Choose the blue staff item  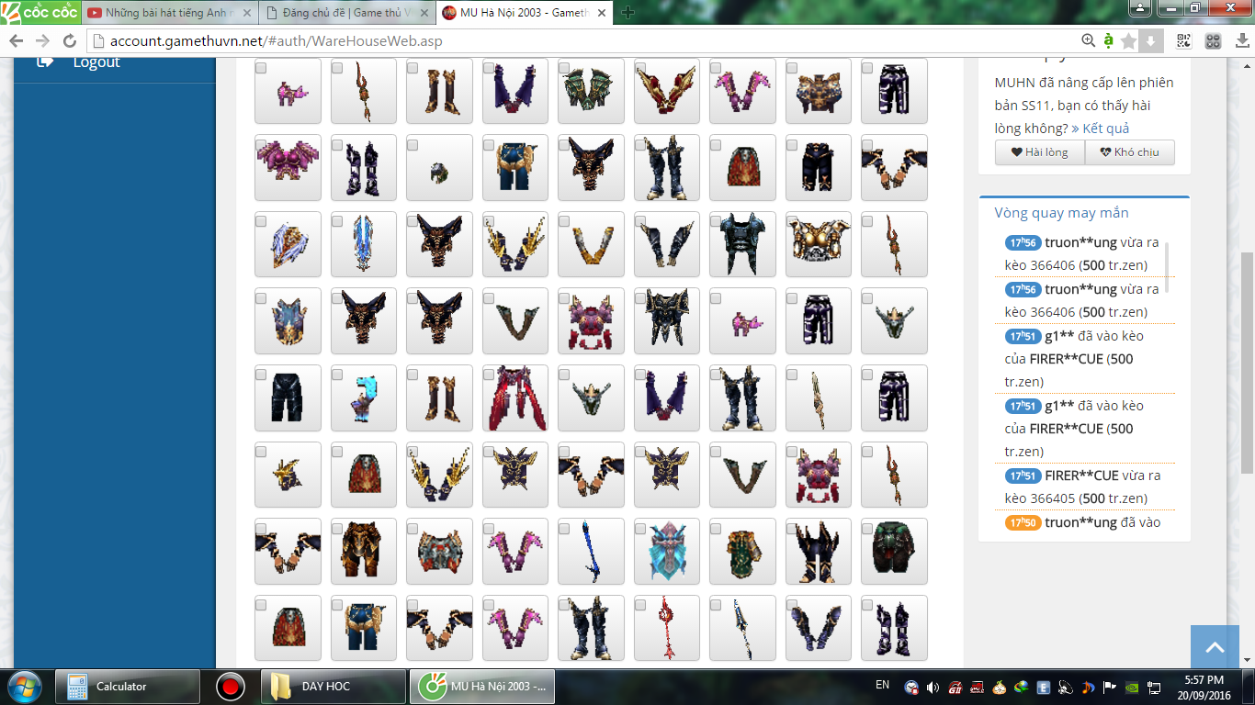[x=591, y=551]
